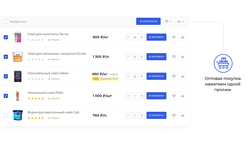This screenshot has width=249, height=142.
Task: Click the Cekko glue product thumbnail
Action: pyautogui.click(x=18, y=76)
